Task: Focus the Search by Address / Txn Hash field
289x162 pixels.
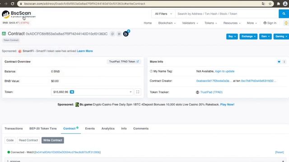Action: click(227, 14)
